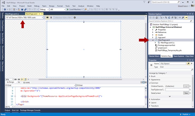This screenshot has width=195, height=116.
Task: Toggle Show All Files in Solution Explorer
Action: [175, 18]
